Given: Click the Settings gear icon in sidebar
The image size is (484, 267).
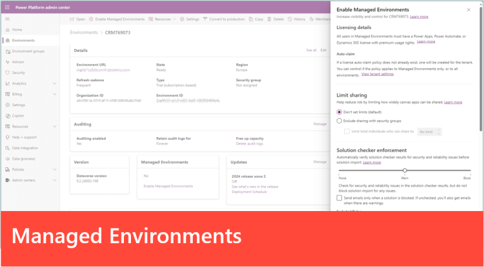Looking at the screenshot, I should point(8,106).
